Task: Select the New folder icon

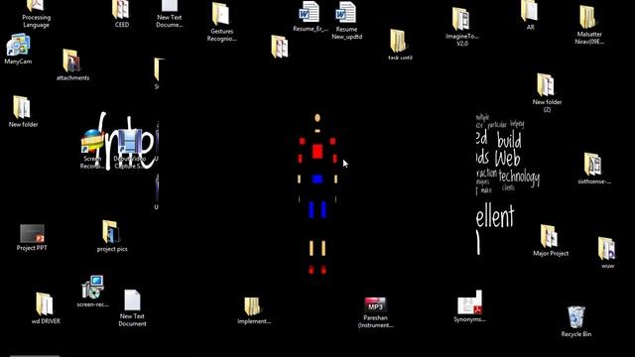Action: click(22, 107)
